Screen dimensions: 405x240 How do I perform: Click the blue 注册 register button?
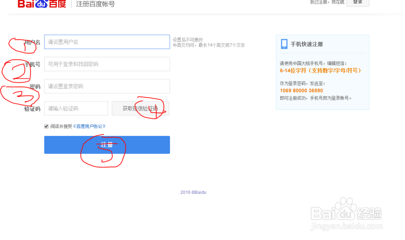(107, 145)
